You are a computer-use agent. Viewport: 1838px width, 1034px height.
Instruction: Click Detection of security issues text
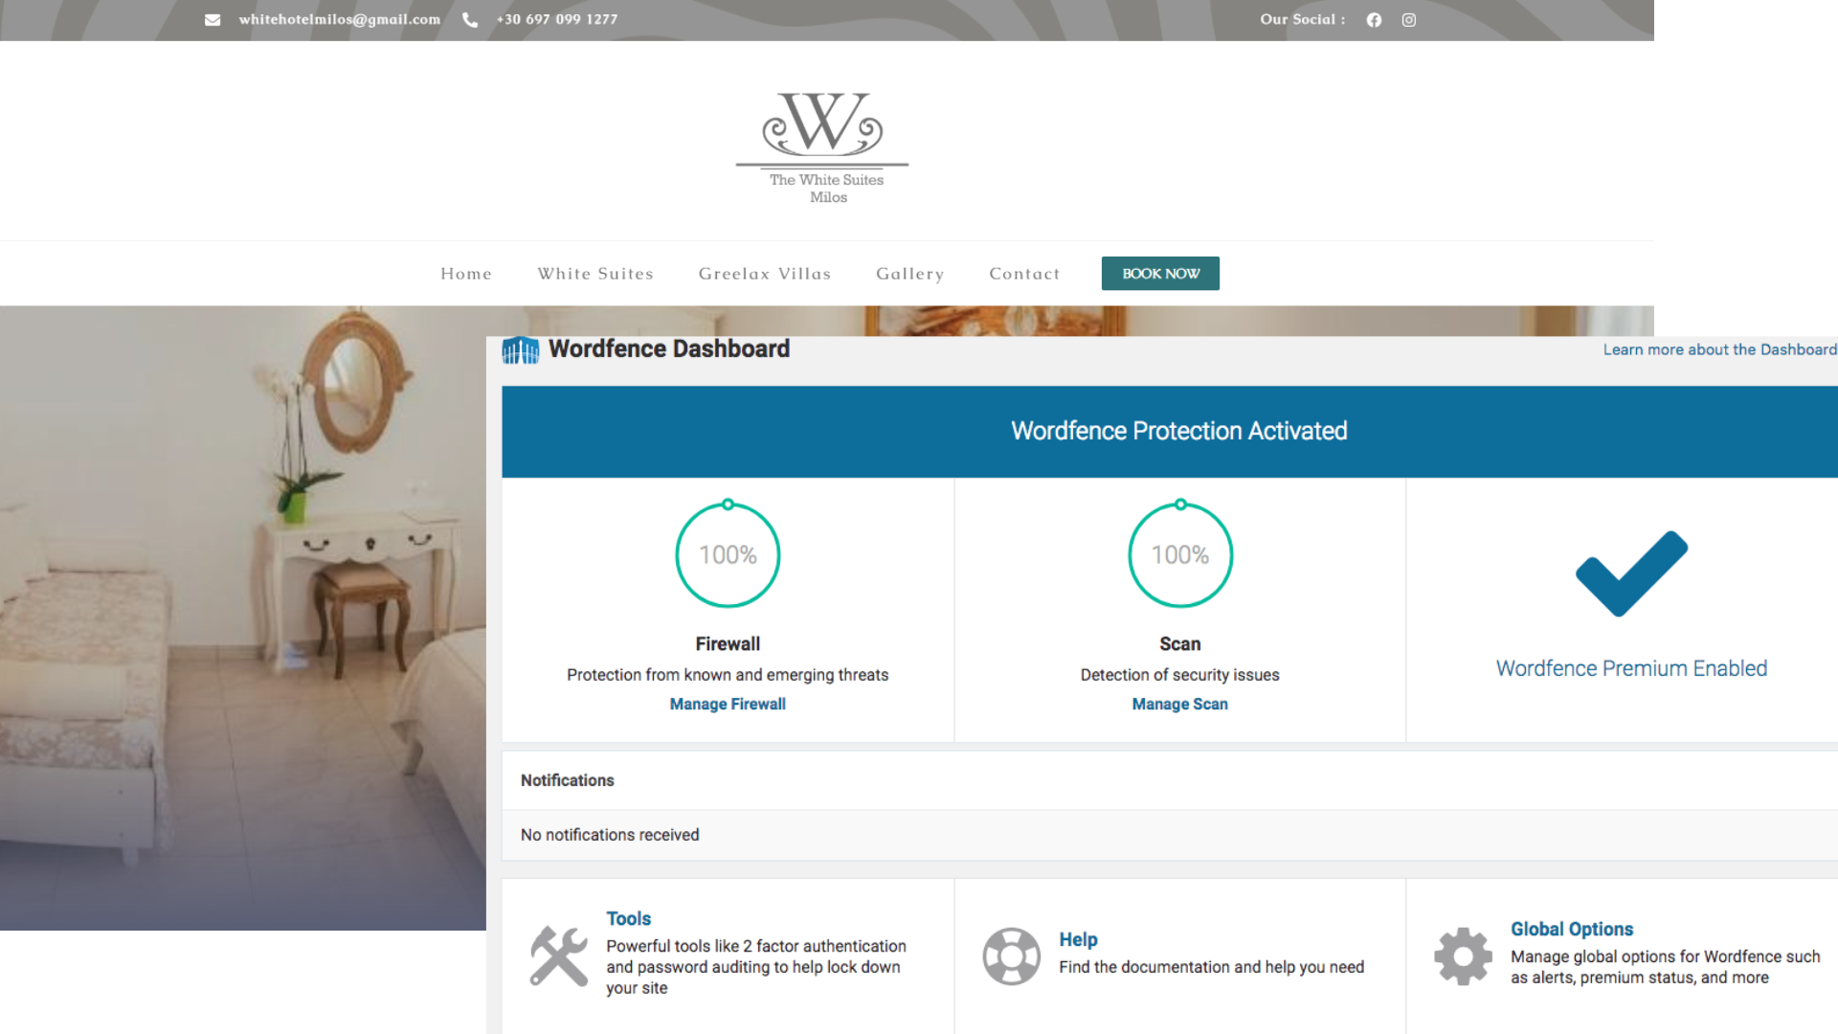point(1180,675)
